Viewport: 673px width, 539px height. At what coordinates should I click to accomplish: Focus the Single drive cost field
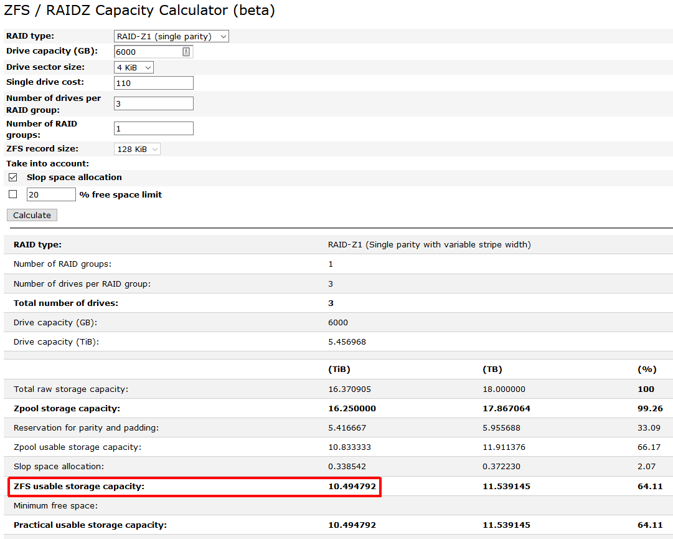pos(154,83)
